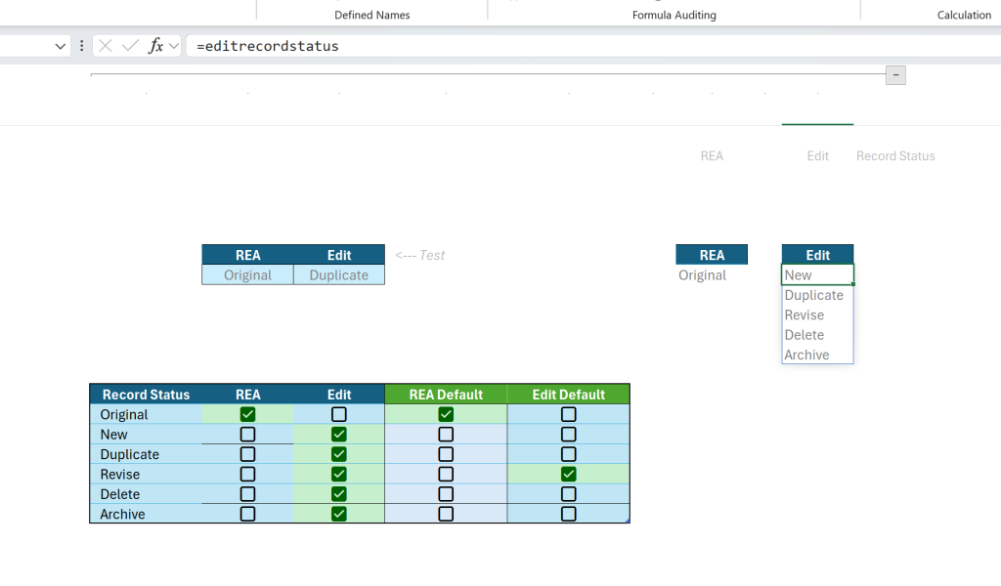Screen dimensions: 1001x586
Task: Click the Insert Function fx icon
Action: 155,46
